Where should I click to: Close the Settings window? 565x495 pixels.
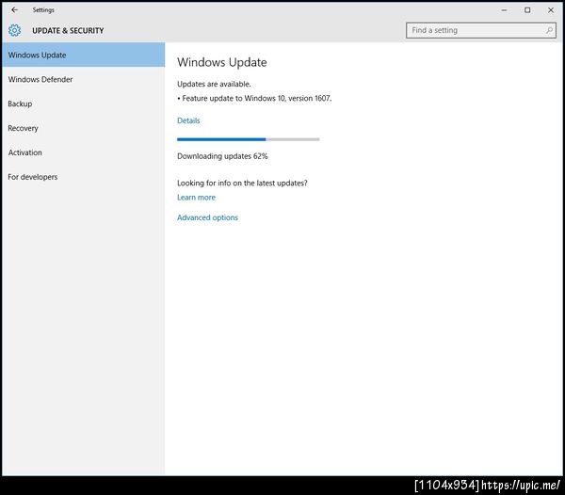(x=551, y=10)
